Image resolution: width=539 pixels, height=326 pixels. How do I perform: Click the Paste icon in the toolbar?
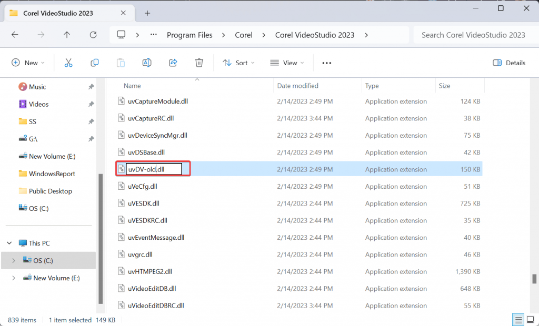tap(121, 63)
